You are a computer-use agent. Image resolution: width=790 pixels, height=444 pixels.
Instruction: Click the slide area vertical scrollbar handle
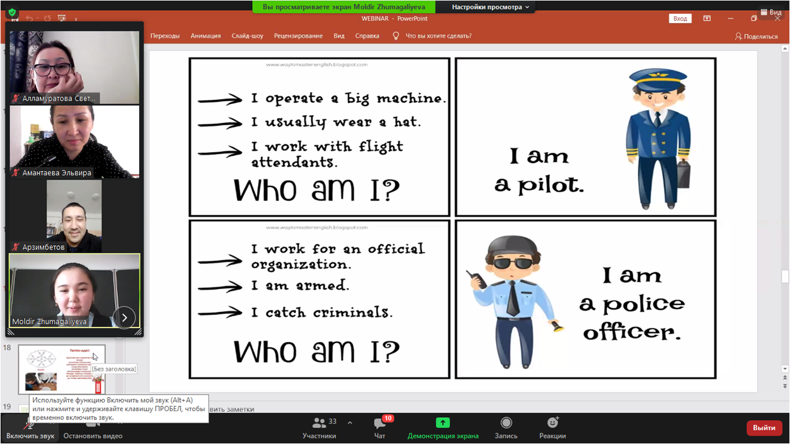pyautogui.click(x=785, y=277)
